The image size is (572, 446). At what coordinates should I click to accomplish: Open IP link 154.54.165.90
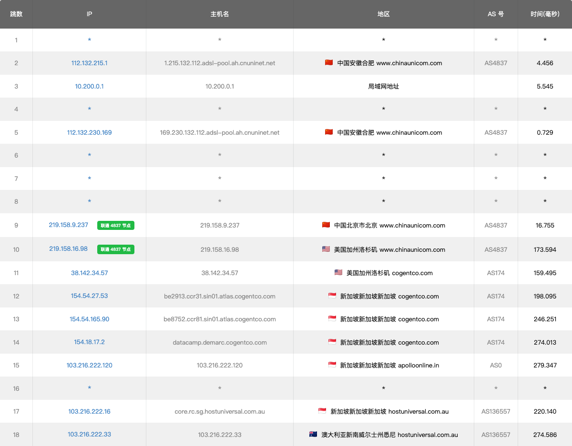[x=90, y=319]
